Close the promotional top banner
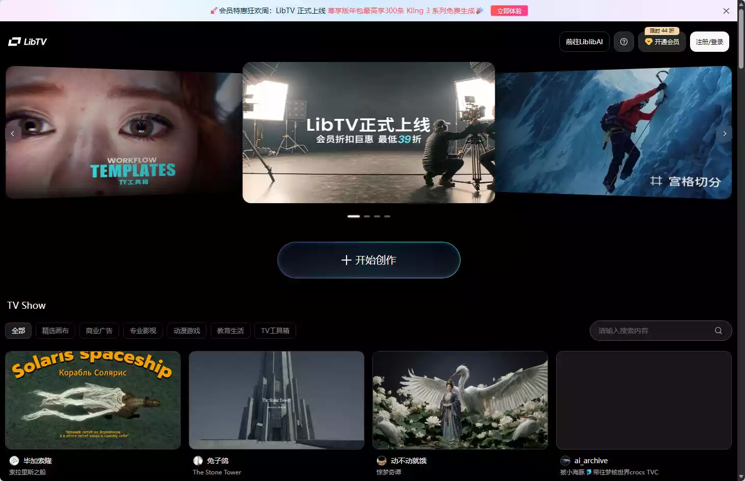 tap(726, 11)
